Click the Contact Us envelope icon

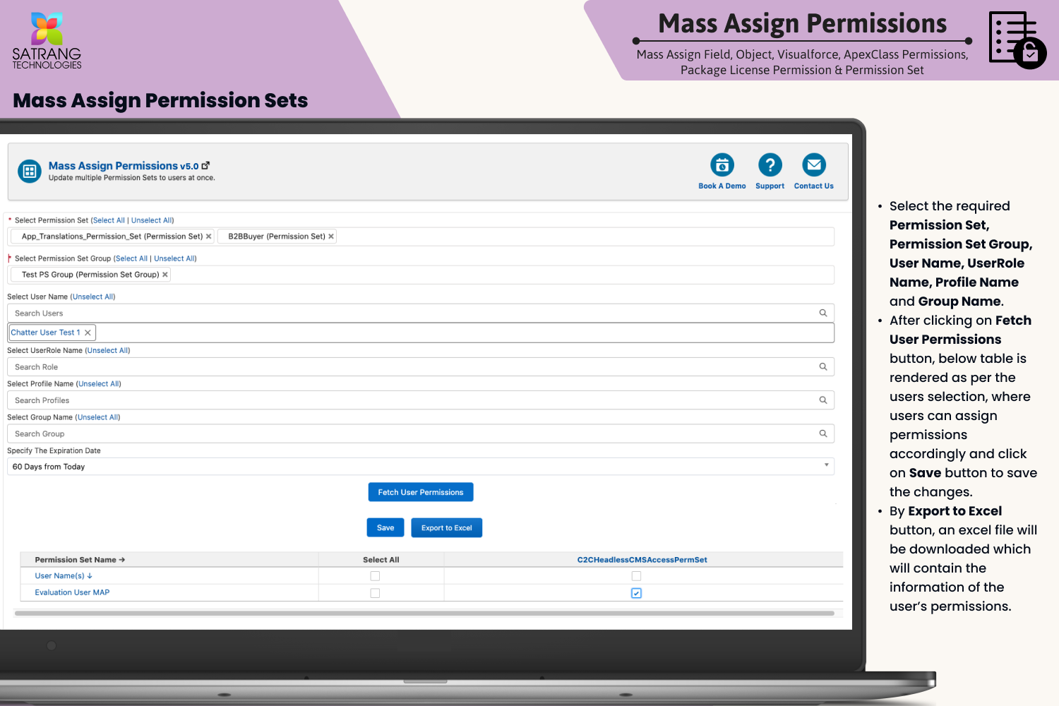pos(813,165)
